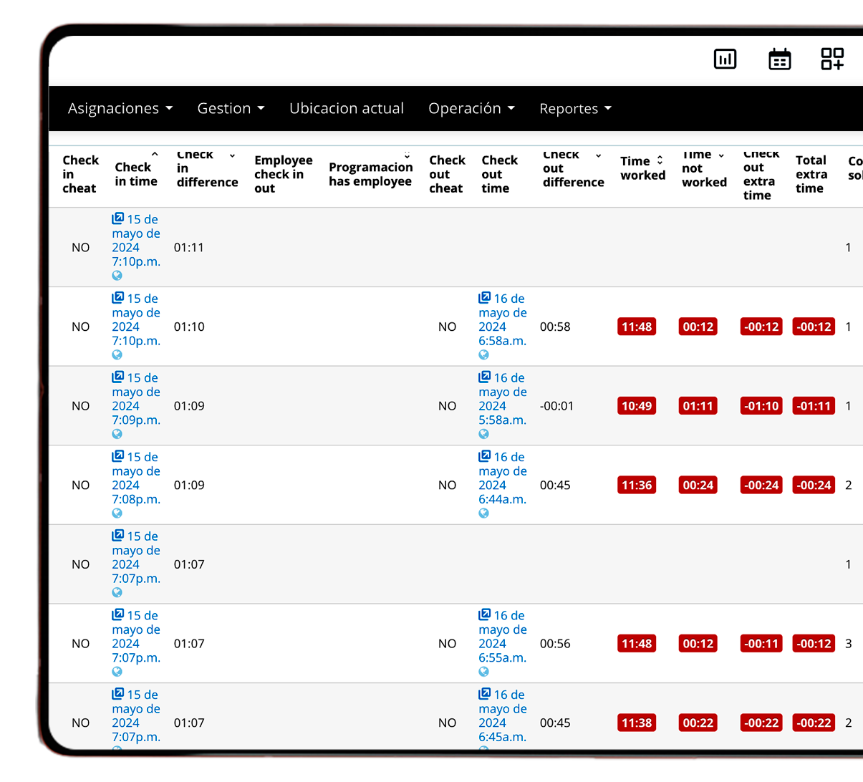Sort table by Time worked header
The image size is (863, 782).
(x=642, y=168)
